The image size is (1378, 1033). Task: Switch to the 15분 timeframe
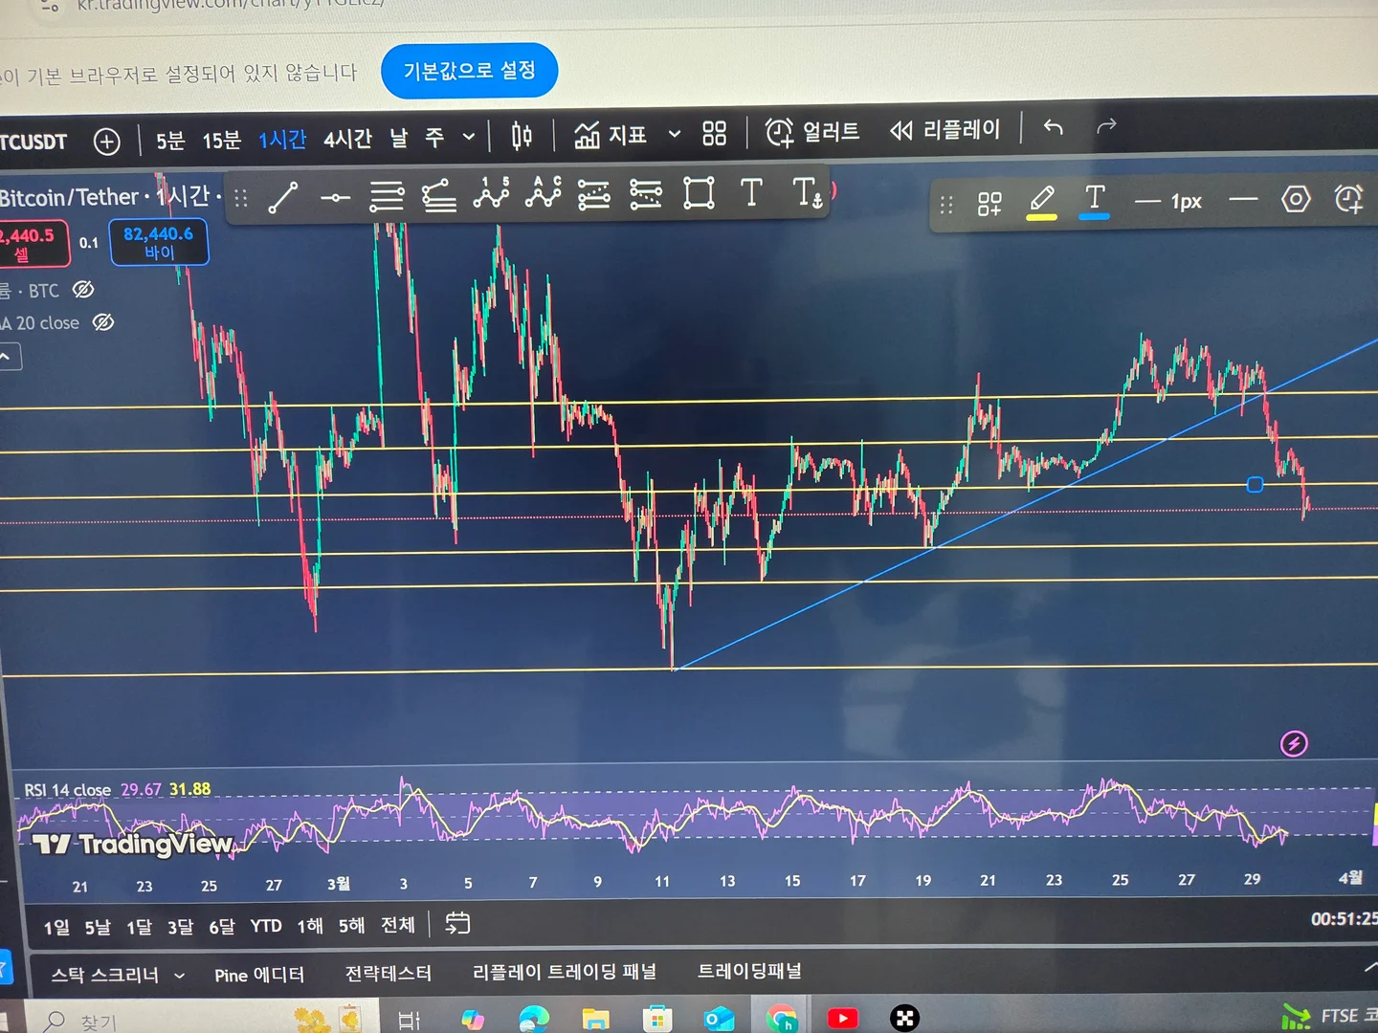coord(221,140)
